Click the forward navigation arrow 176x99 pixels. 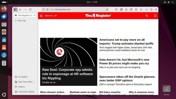coord(25,9)
